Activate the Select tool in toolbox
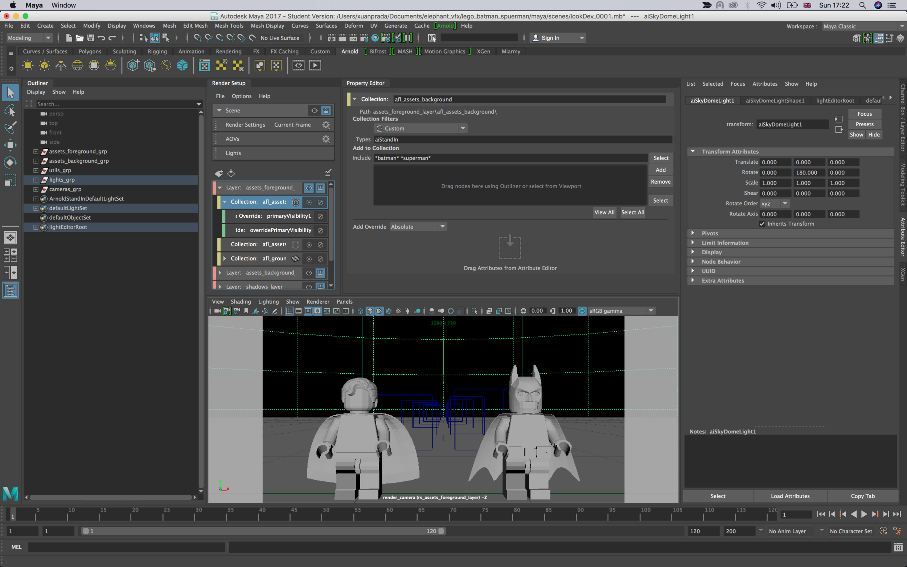This screenshot has height=567, width=907. [x=10, y=93]
